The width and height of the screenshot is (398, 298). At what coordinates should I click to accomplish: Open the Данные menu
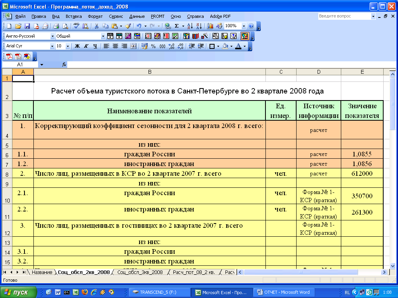[137, 16]
